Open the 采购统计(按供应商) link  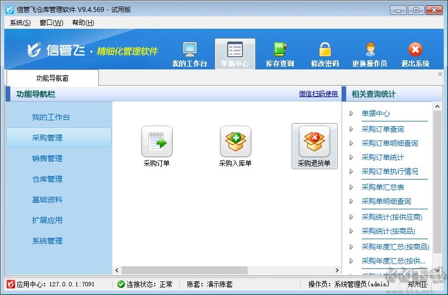coord(392,217)
